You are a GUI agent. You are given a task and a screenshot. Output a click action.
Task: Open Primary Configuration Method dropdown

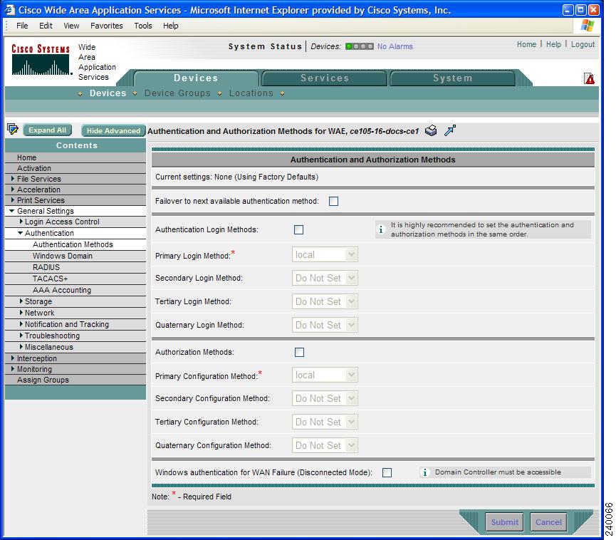pyautogui.click(x=325, y=375)
